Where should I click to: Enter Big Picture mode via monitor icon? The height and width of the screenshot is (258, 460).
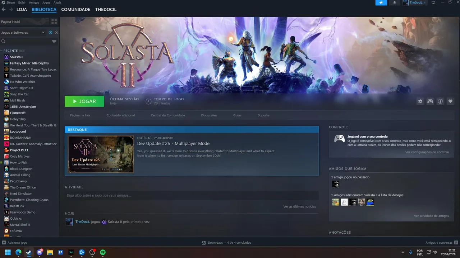coord(433,3)
